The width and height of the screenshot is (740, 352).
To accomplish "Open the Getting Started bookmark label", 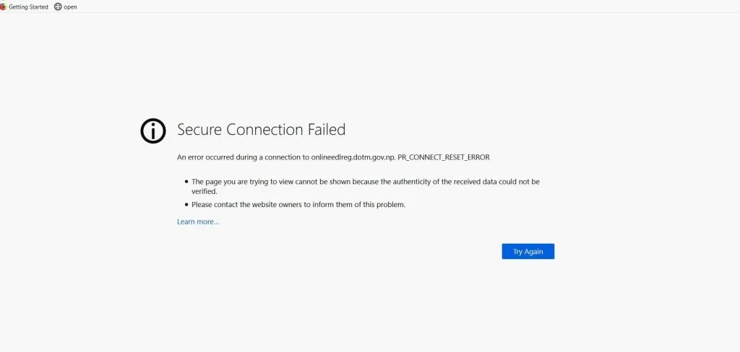I will [x=28, y=7].
